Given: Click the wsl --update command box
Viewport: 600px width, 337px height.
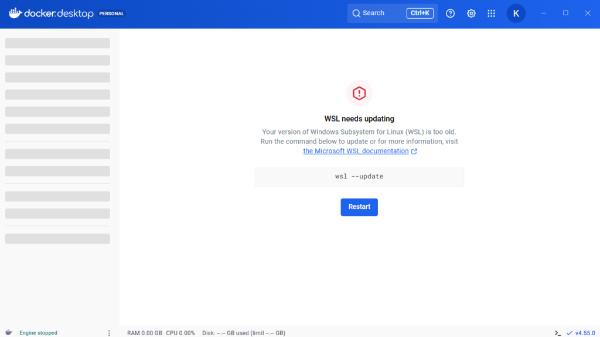Looking at the screenshot, I should [x=359, y=177].
